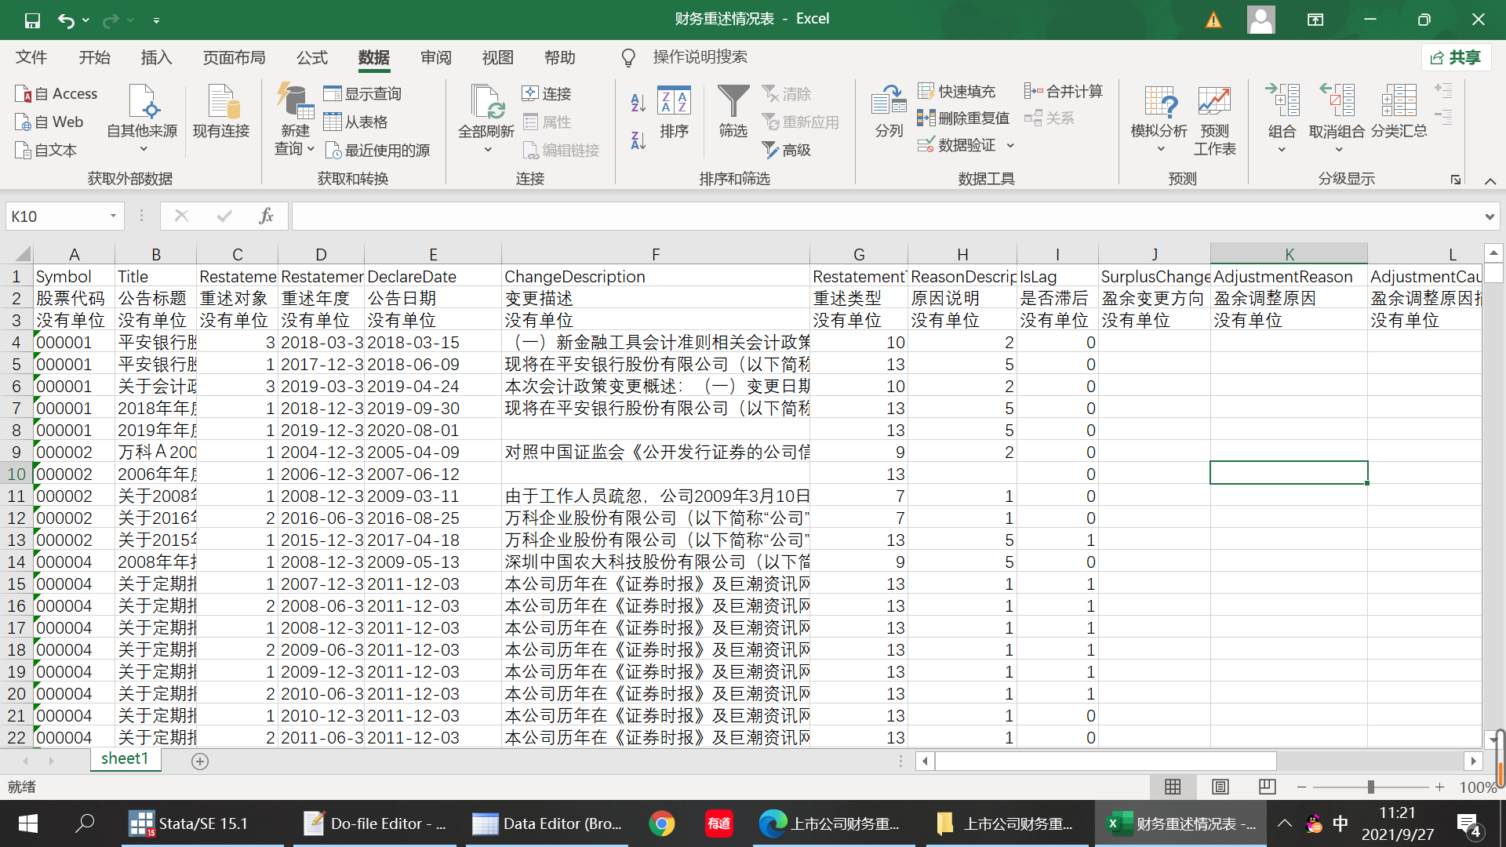The width and height of the screenshot is (1506, 847).
Task: Select Normal view button in status bar
Action: click(1173, 787)
